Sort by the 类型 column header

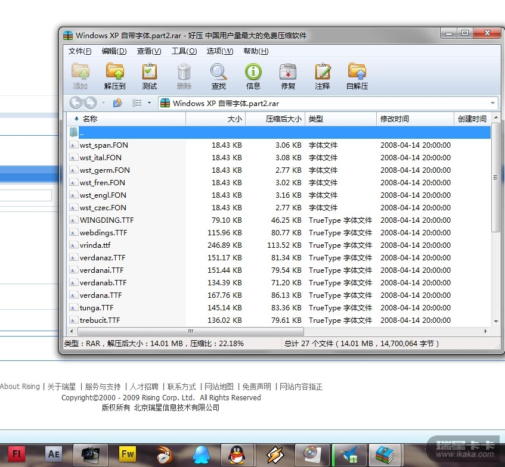click(341, 119)
